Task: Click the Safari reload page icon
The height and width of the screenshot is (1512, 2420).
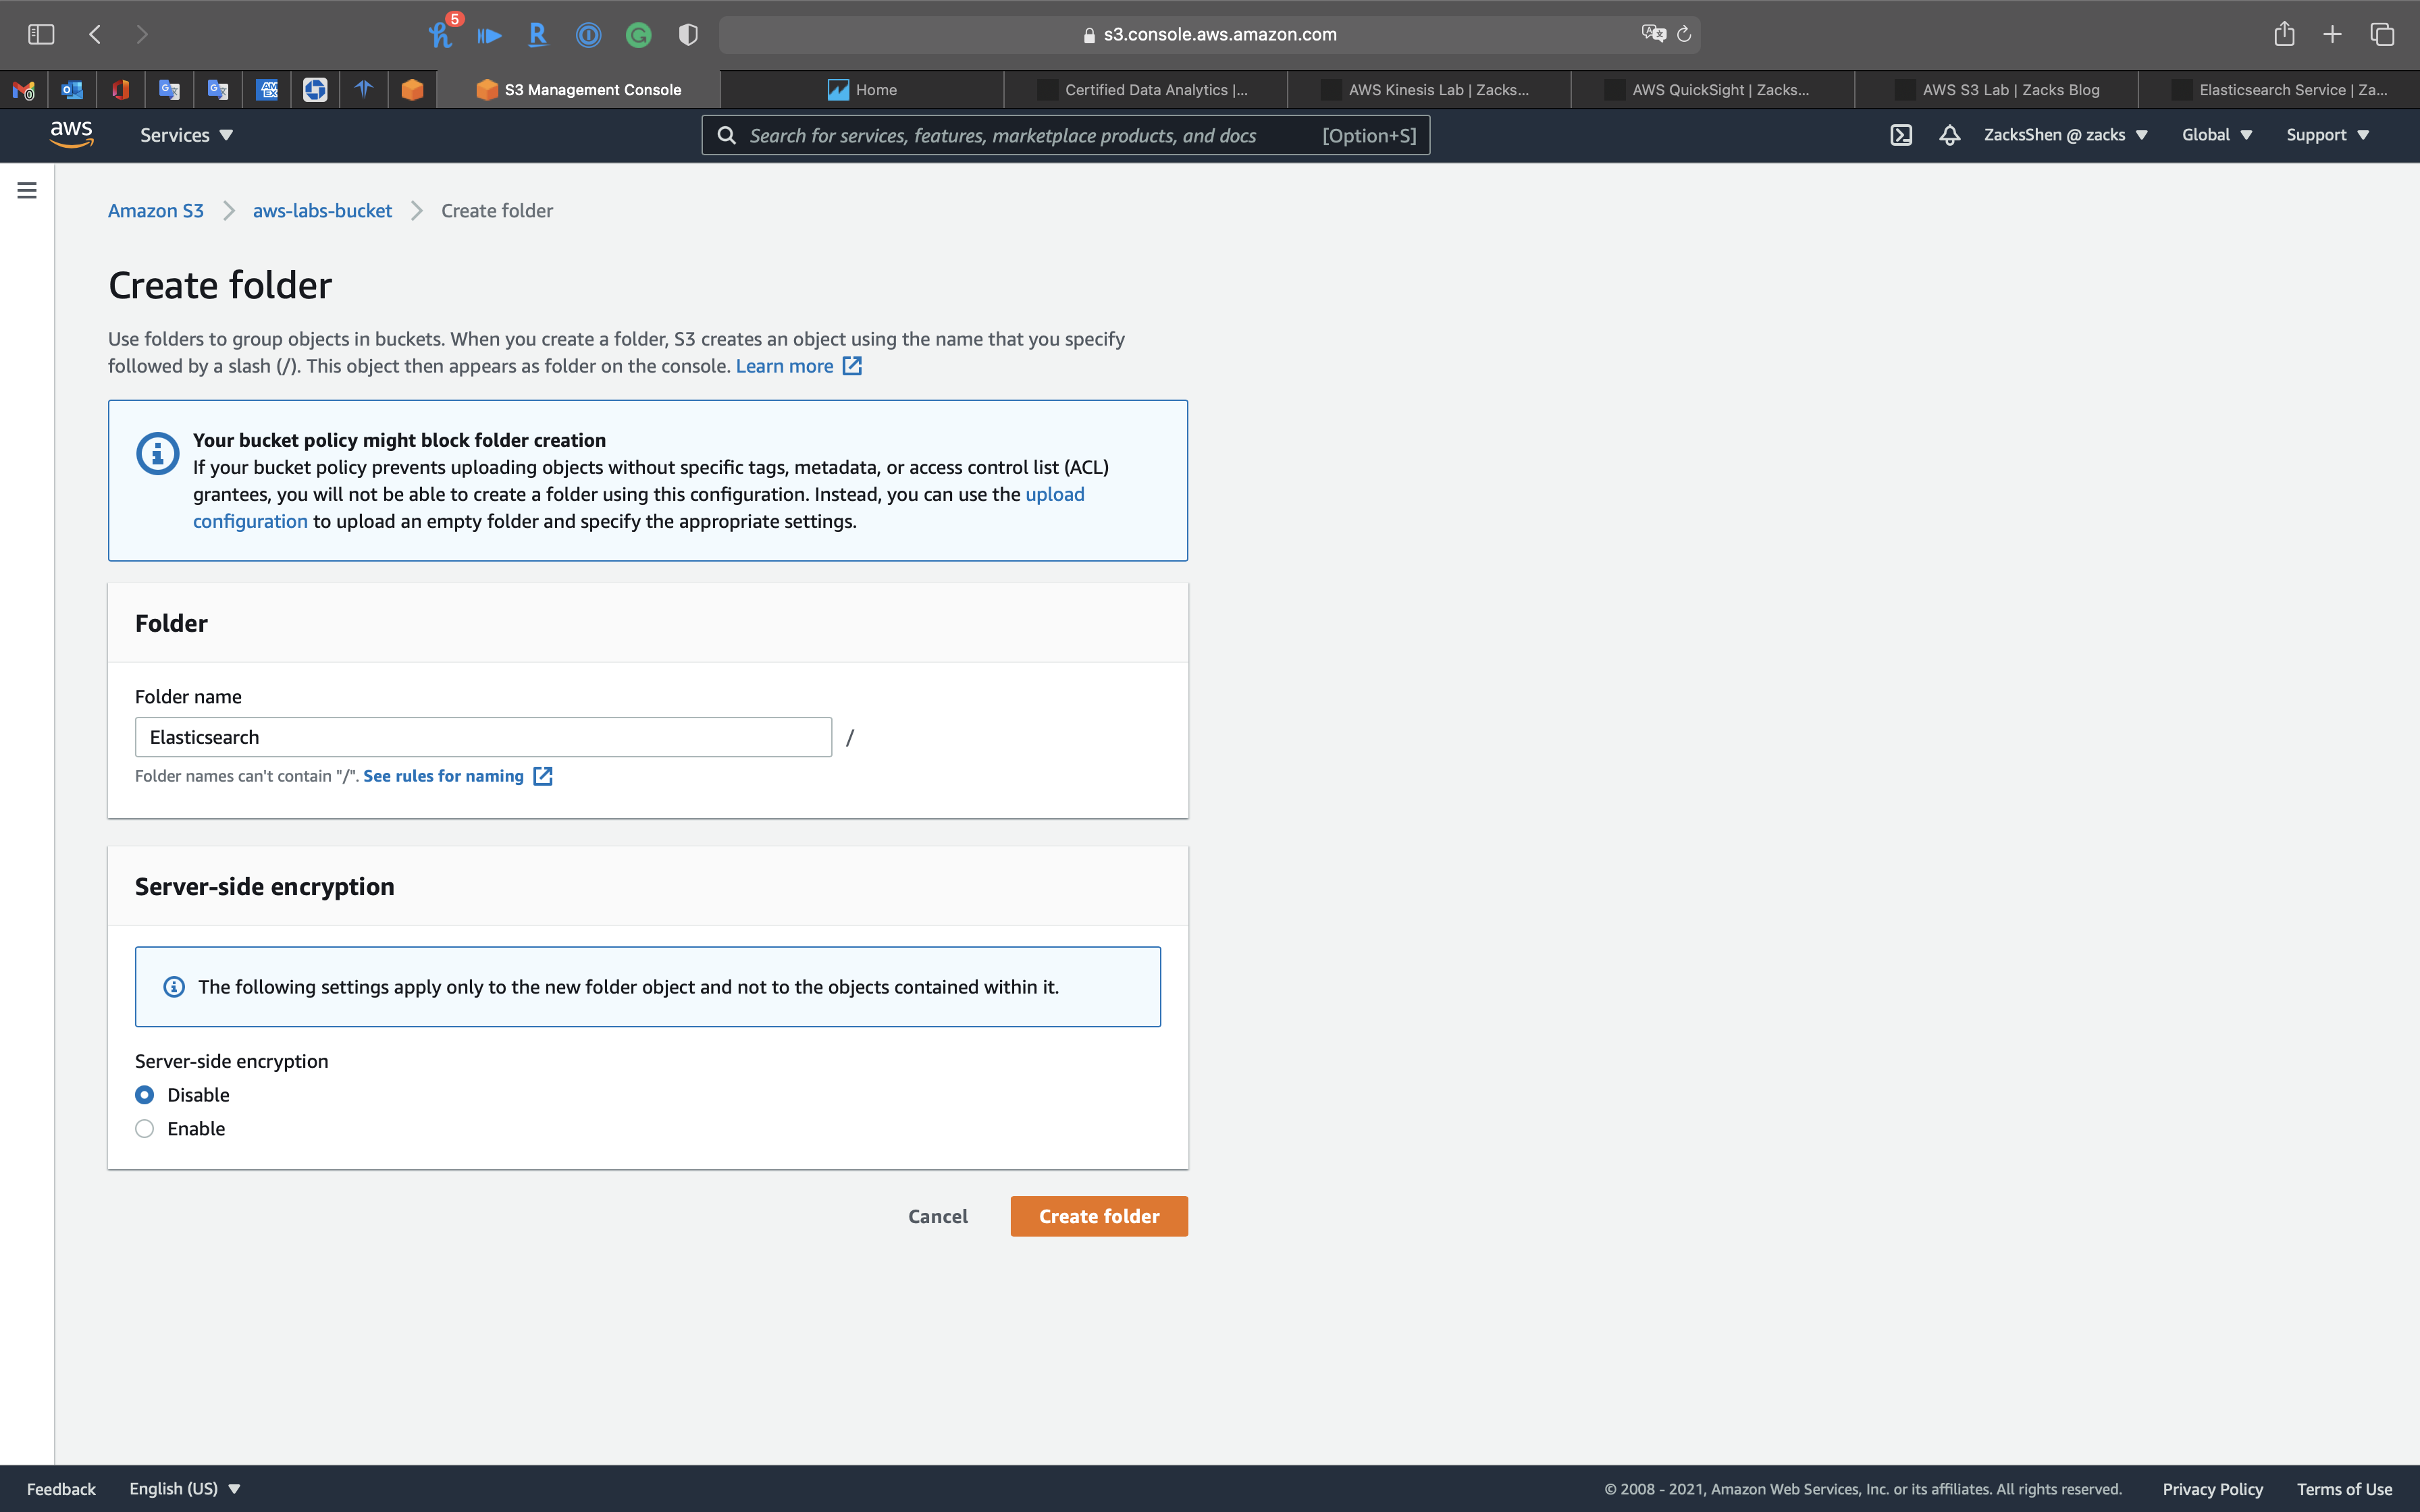Action: pos(1684,34)
